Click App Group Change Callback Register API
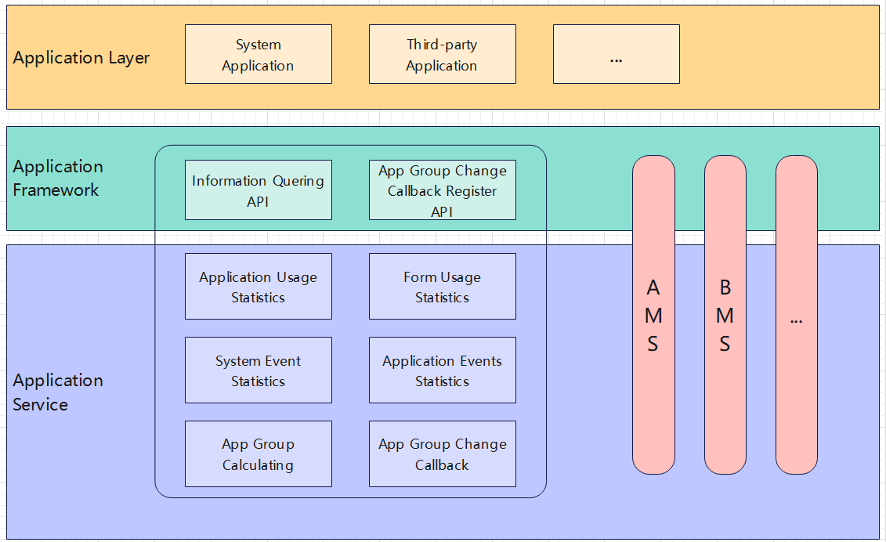This screenshot has height=542, width=886. (442, 190)
